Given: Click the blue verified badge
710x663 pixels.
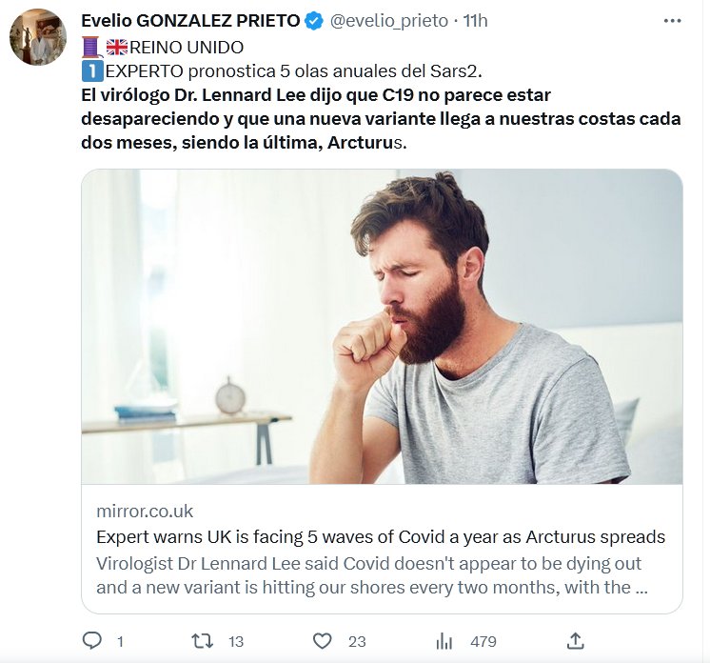Looking at the screenshot, I should click(313, 21).
